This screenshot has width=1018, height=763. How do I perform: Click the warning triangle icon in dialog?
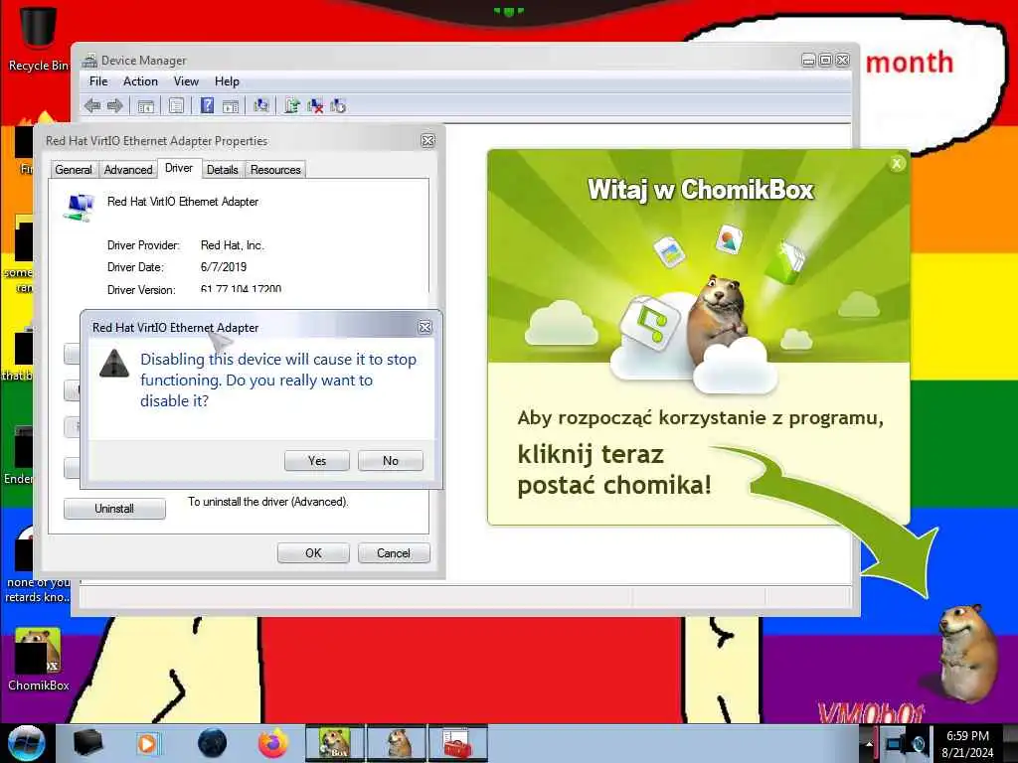click(115, 364)
